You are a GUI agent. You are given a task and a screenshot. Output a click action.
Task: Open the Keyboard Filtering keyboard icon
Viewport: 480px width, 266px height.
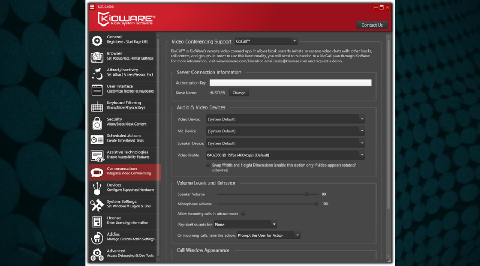pos(97,106)
